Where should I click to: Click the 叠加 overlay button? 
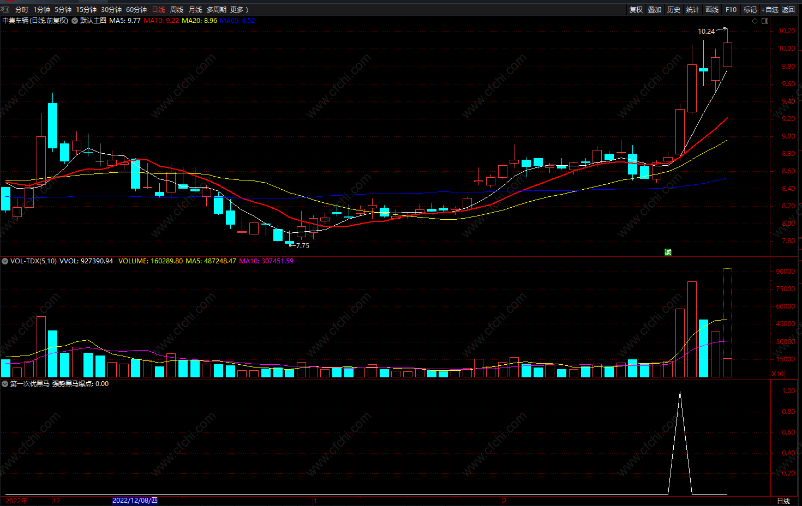tap(655, 10)
